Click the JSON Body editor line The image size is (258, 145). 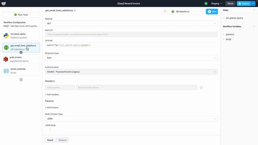(131, 130)
